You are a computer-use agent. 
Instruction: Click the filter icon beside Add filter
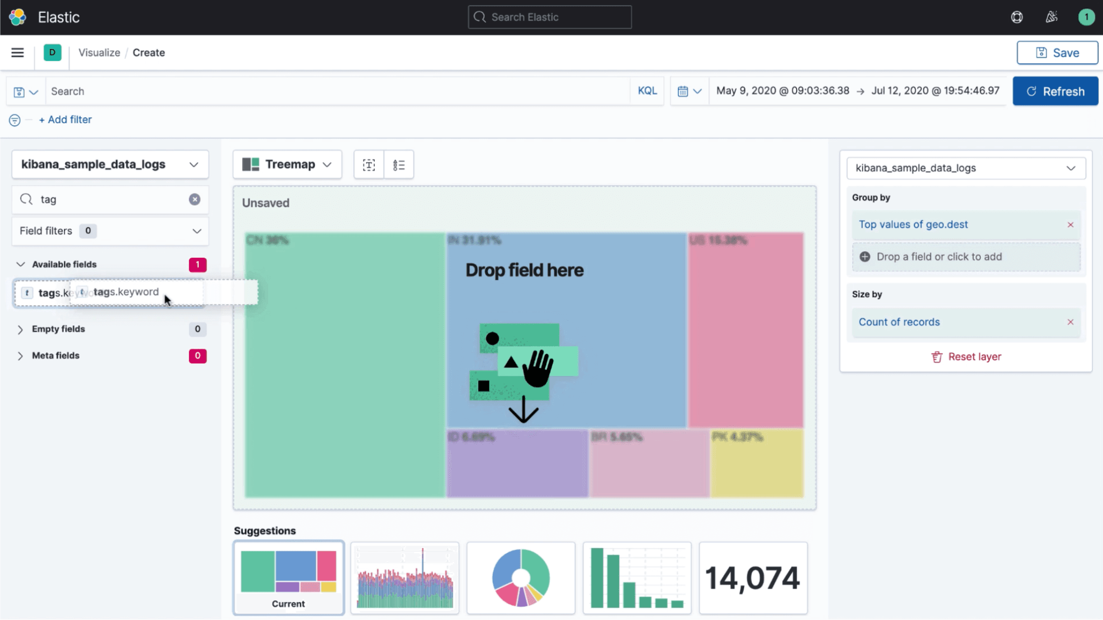point(14,120)
